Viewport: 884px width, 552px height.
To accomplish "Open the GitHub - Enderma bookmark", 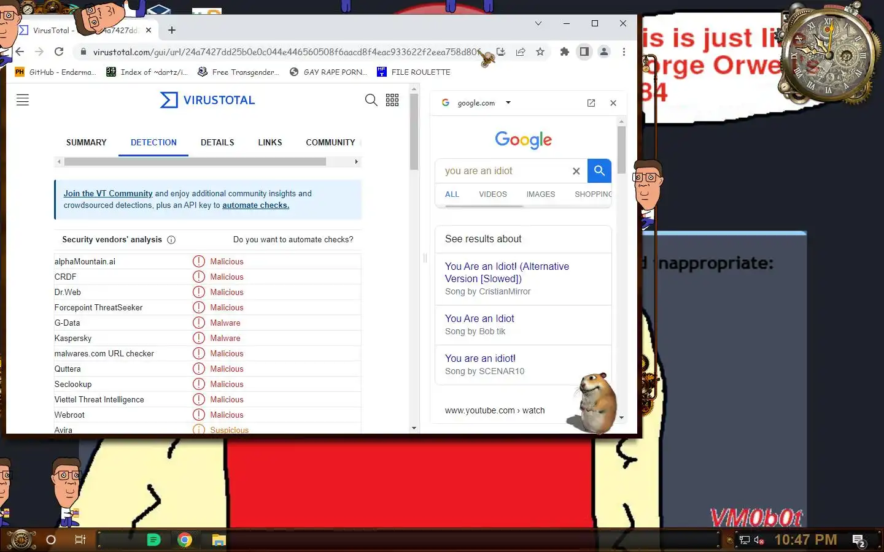I will [55, 72].
